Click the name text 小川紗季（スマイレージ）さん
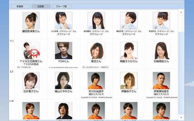Image resolution: width=194 pixels, height=121 pixels. click(x=64, y=31)
